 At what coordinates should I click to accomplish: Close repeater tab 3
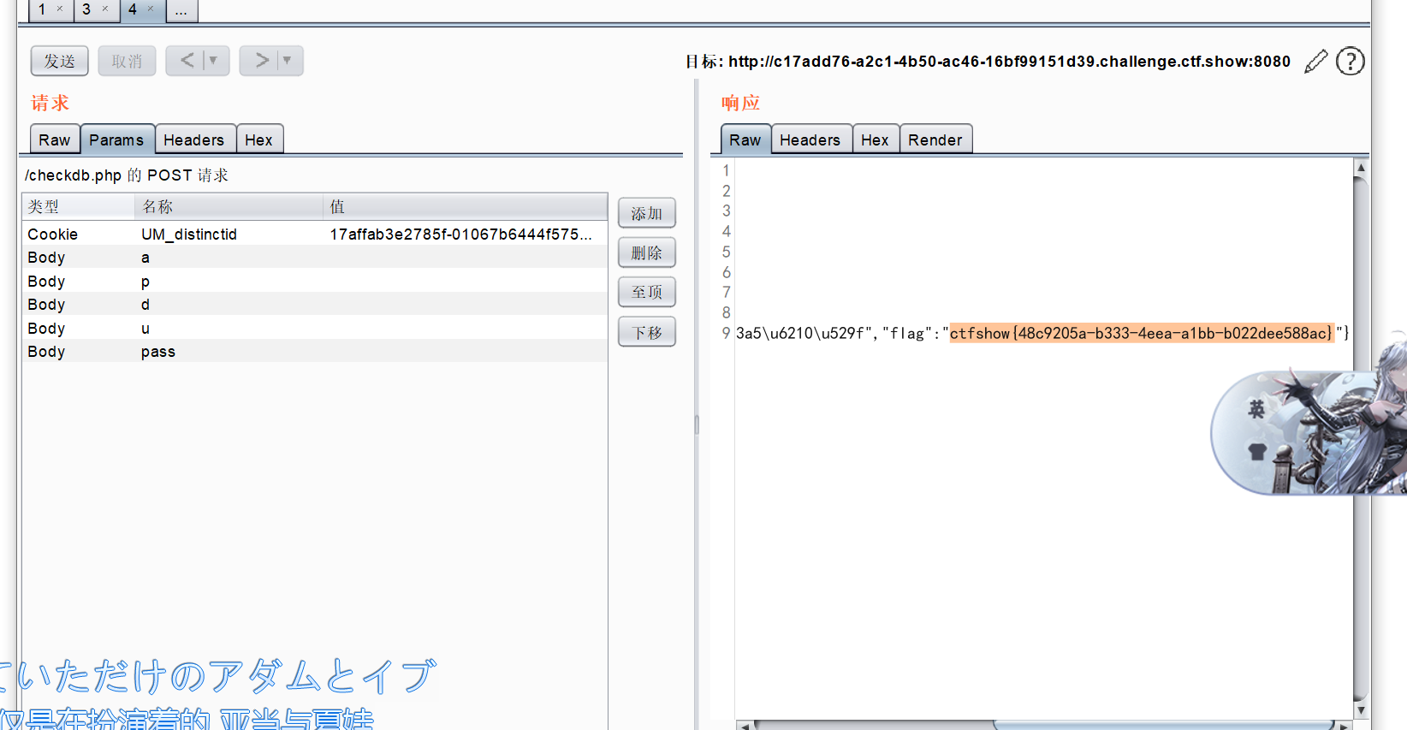105,9
